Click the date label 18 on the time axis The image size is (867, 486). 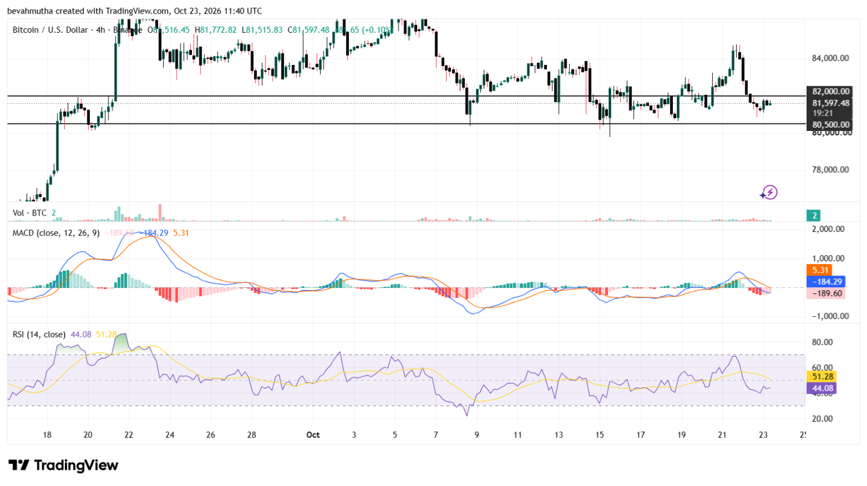pos(47,435)
